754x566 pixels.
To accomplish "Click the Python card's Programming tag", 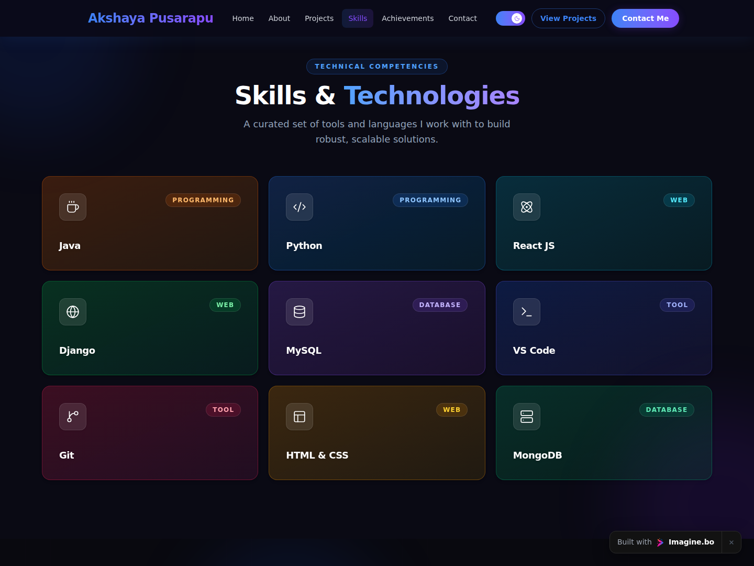I will pyautogui.click(x=430, y=200).
